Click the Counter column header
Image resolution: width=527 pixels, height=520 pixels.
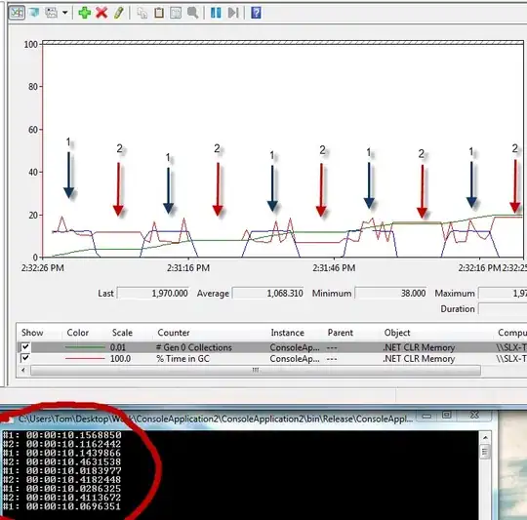point(174,333)
